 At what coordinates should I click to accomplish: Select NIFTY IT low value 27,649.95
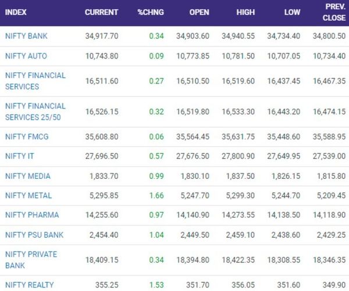click(x=284, y=156)
